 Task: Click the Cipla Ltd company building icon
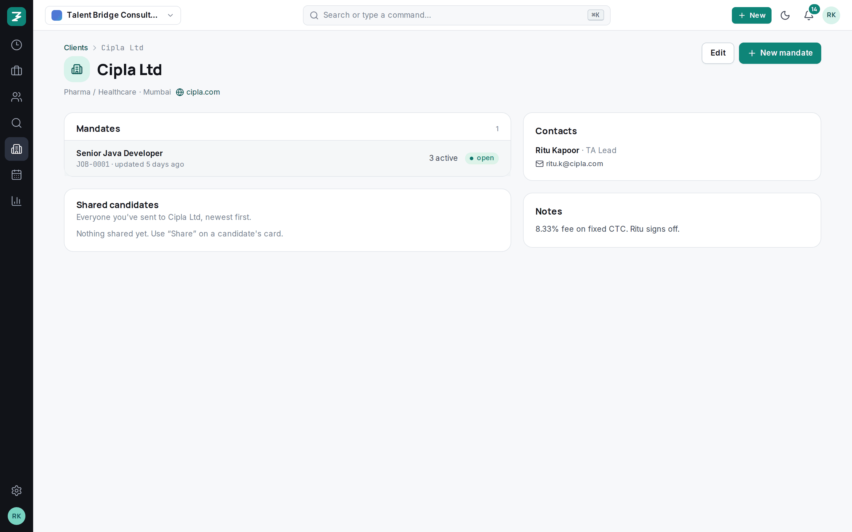pyautogui.click(x=77, y=69)
